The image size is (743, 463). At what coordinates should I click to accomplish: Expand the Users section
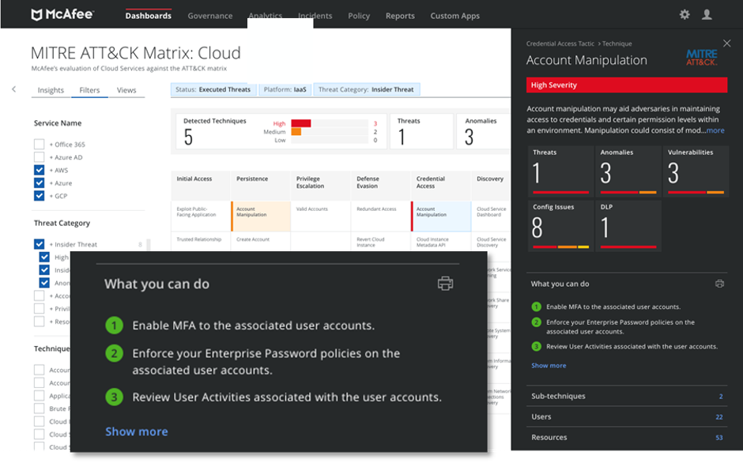tap(627, 416)
